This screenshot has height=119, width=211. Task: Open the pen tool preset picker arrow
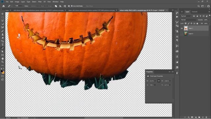tap(12, 6)
